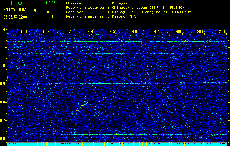Click observer name K.Nagai

coord(120,3)
